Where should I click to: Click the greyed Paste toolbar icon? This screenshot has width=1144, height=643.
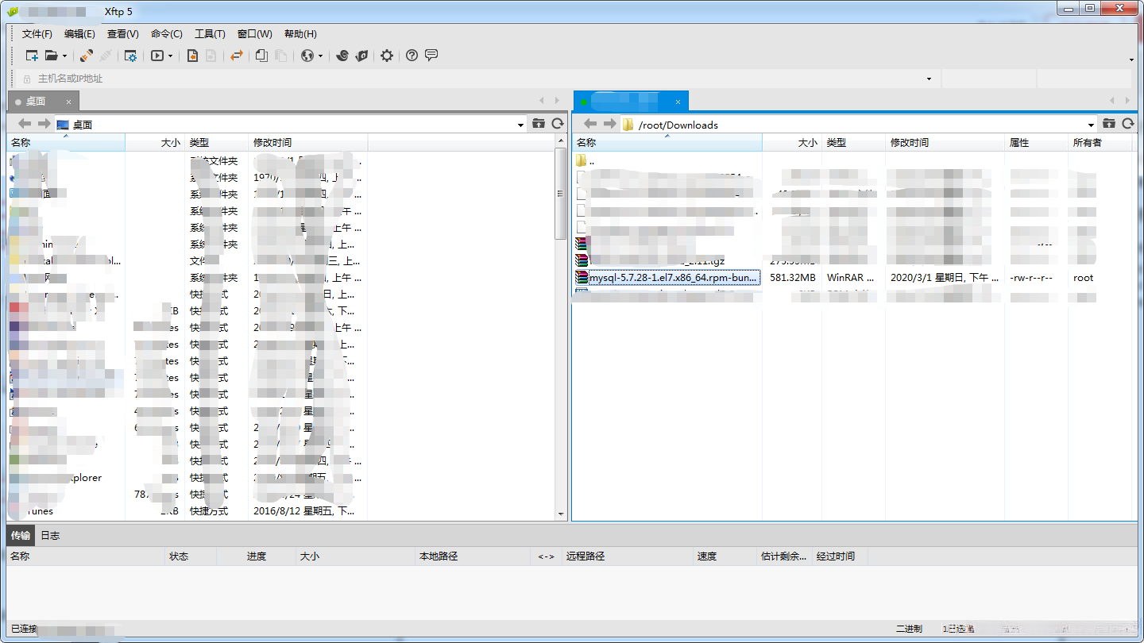click(x=280, y=56)
